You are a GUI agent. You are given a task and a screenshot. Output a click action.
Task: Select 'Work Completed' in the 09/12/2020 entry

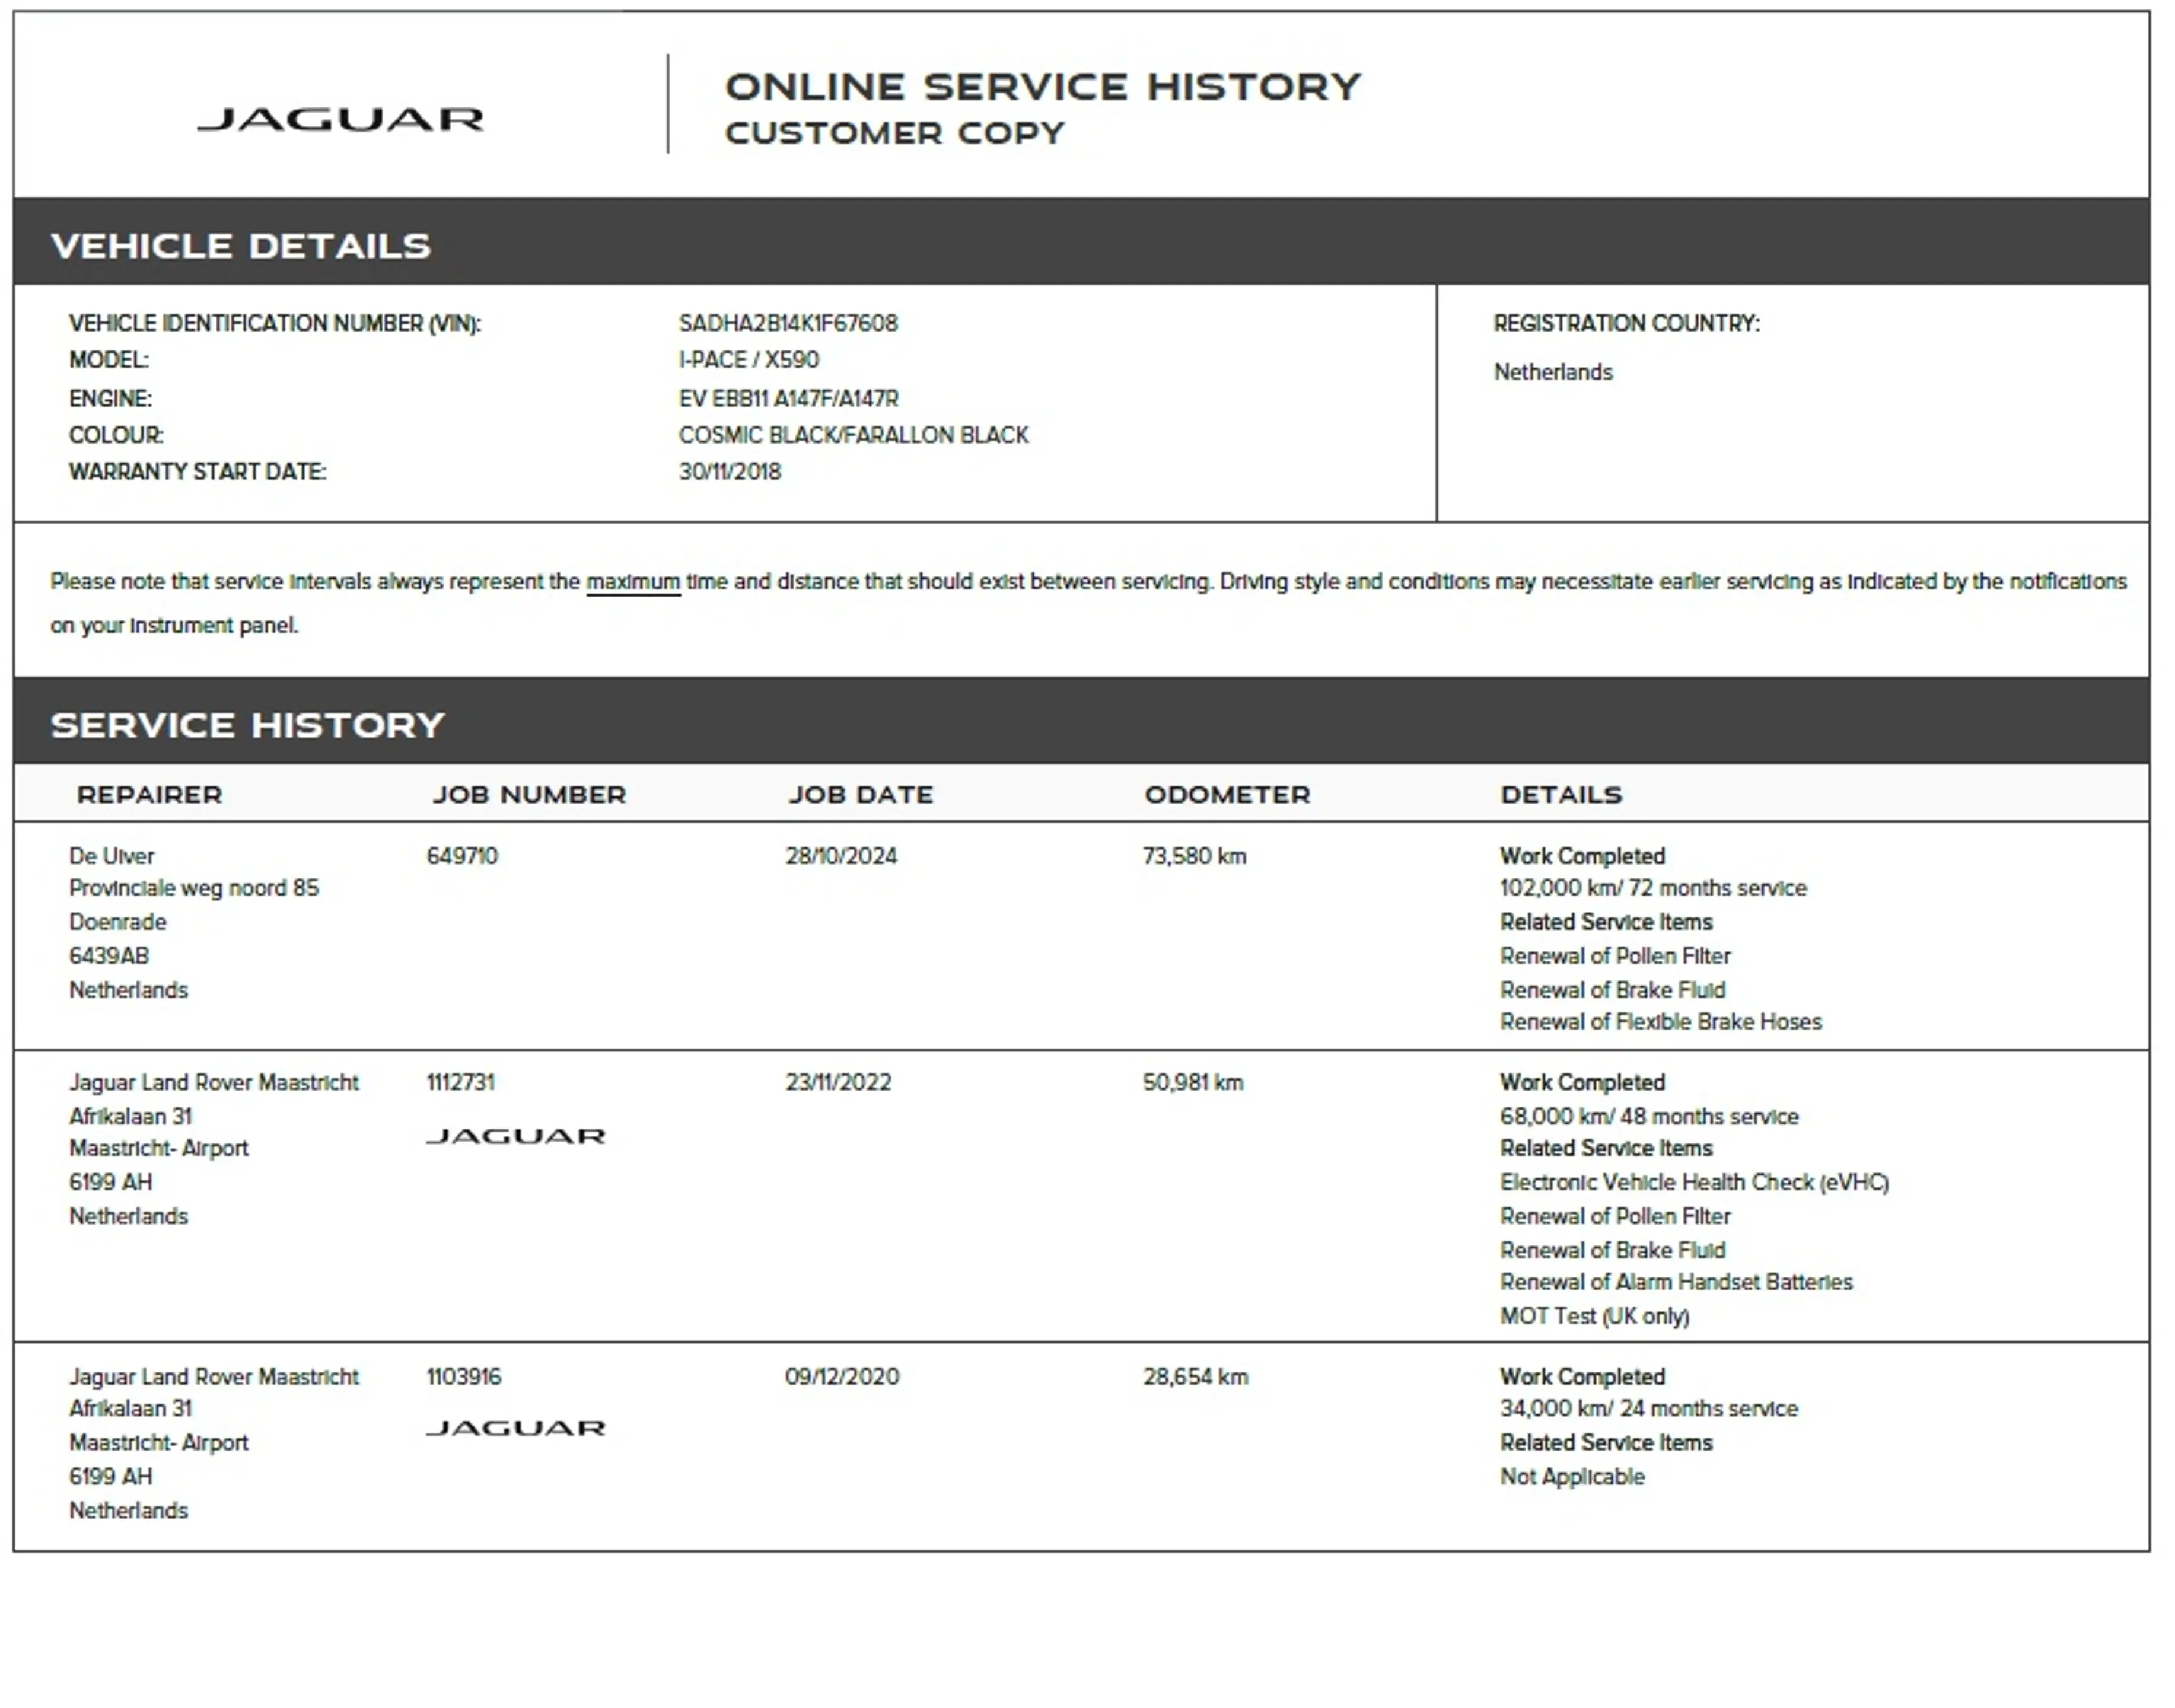point(1582,1376)
